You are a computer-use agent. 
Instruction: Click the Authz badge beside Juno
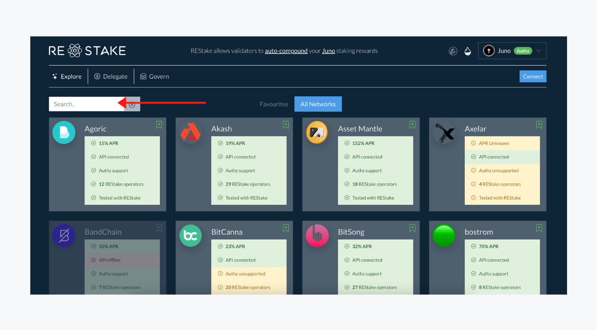[x=523, y=51]
